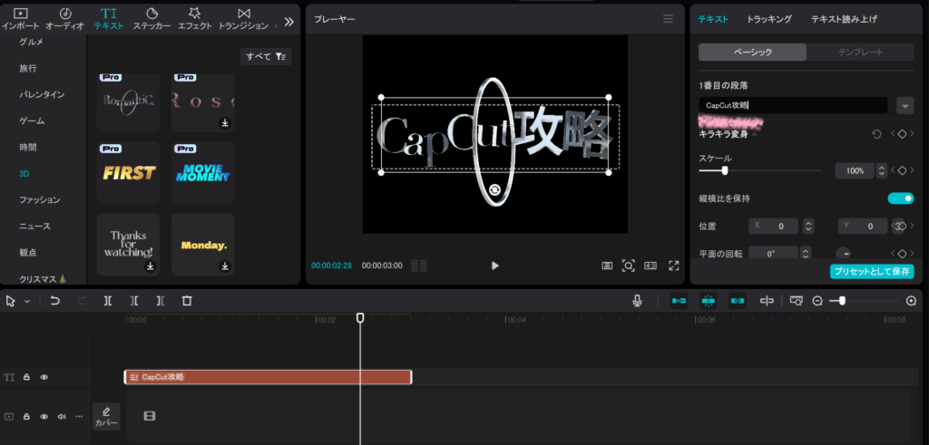Split the clip at the playhead
The image size is (929, 445).
tap(107, 301)
